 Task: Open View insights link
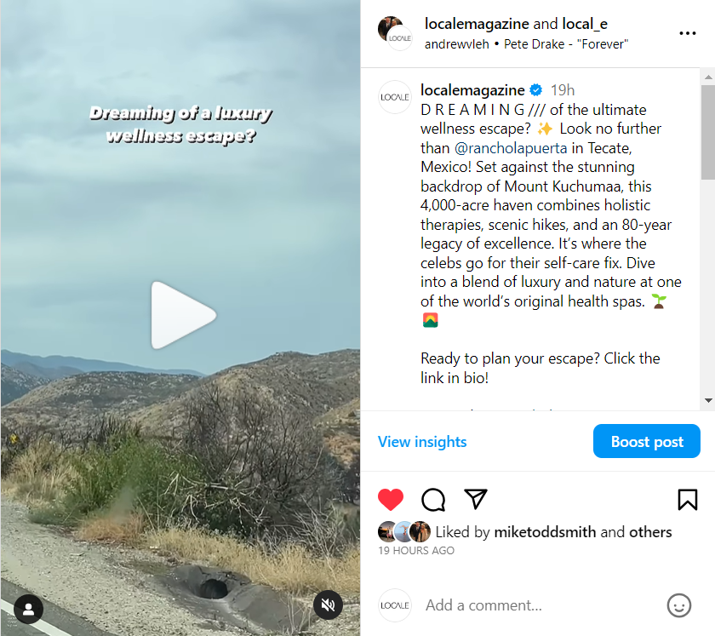point(422,442)
